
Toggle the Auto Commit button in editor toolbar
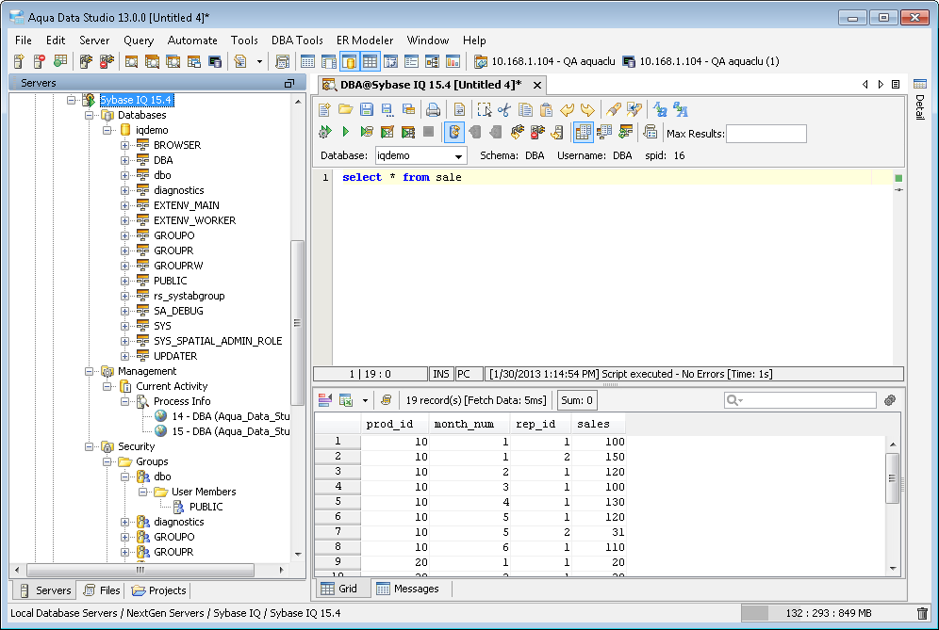(x=454, y=132)
